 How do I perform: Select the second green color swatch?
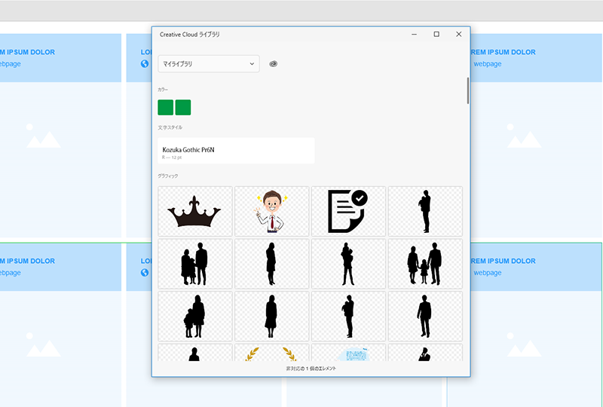pyautogui.click(x=183, y=107)
